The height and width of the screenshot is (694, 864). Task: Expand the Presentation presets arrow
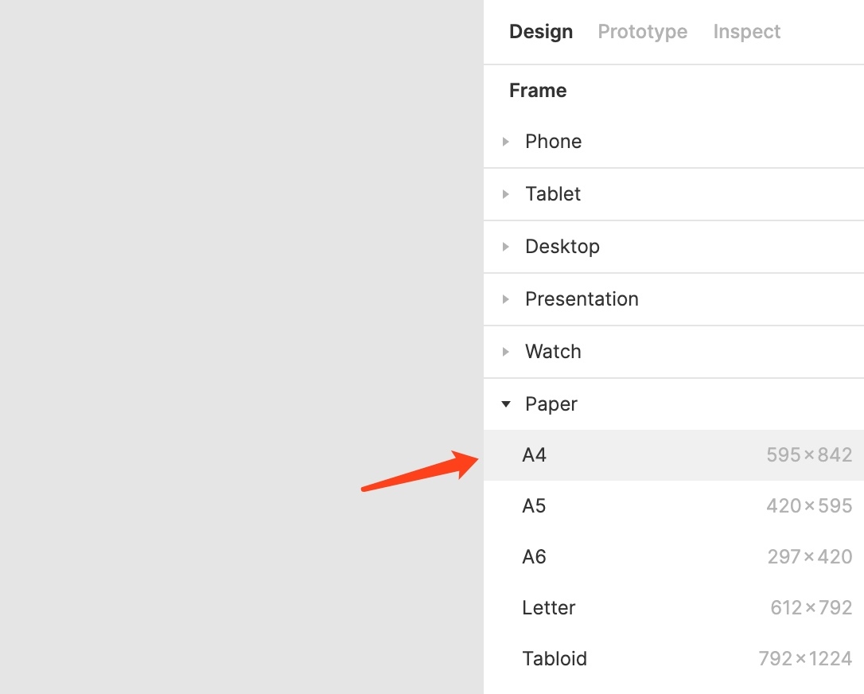click(x=506, y=299)
